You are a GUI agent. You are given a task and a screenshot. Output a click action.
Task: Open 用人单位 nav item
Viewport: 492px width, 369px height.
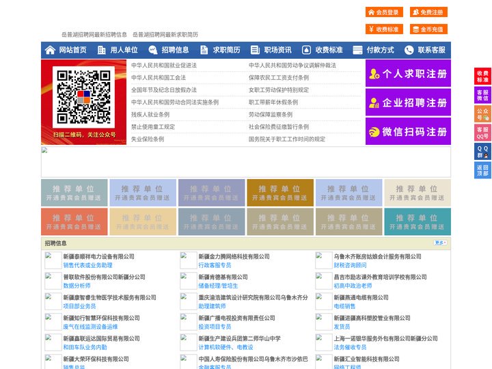[x=124, y=50]
